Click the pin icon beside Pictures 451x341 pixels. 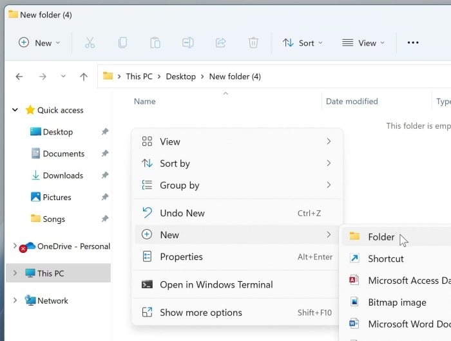coord(104,197)
